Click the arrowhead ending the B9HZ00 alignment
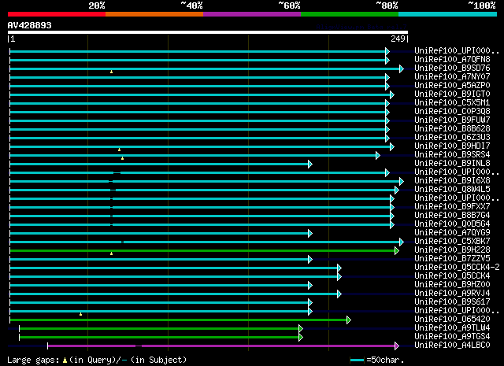The image size is (504, 366). click(x=310, y=286)
